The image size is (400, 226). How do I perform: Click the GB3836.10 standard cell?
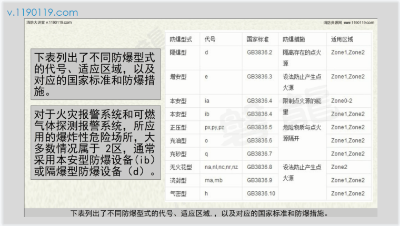tap(261, 193)
